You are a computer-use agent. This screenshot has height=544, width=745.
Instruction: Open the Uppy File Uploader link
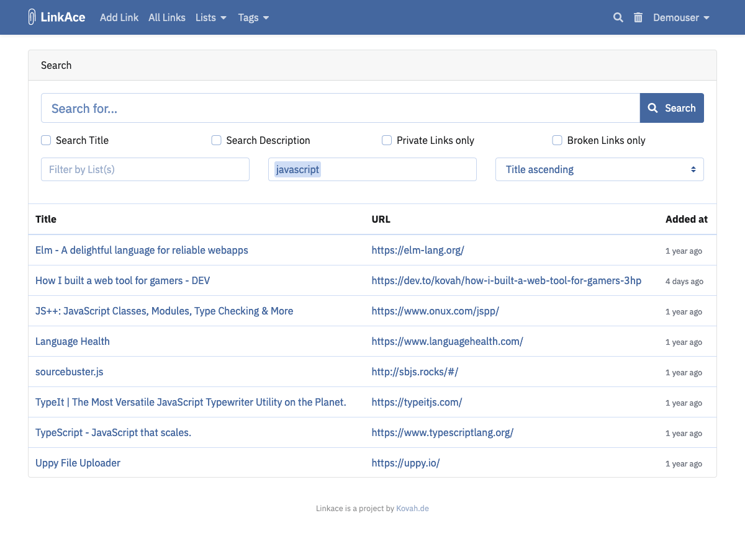click(78, 463)
